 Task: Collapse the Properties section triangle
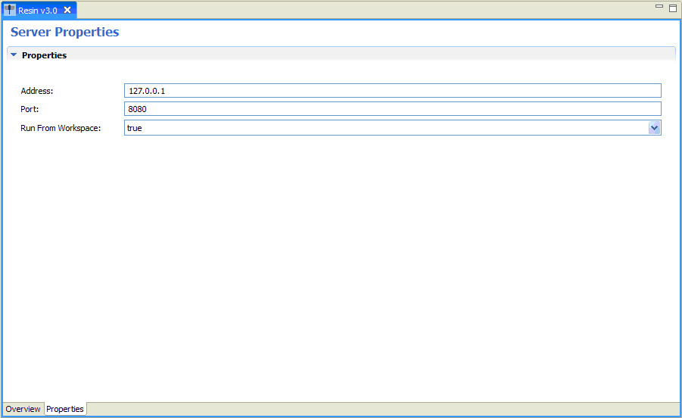(14, 55)
